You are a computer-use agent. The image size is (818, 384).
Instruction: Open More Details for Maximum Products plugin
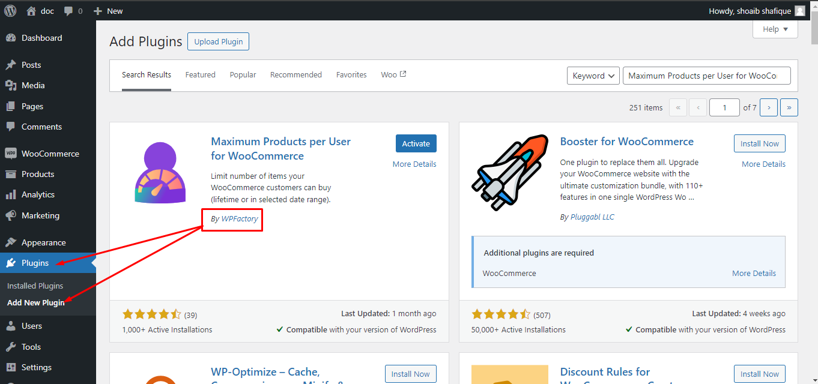[414, 164]
